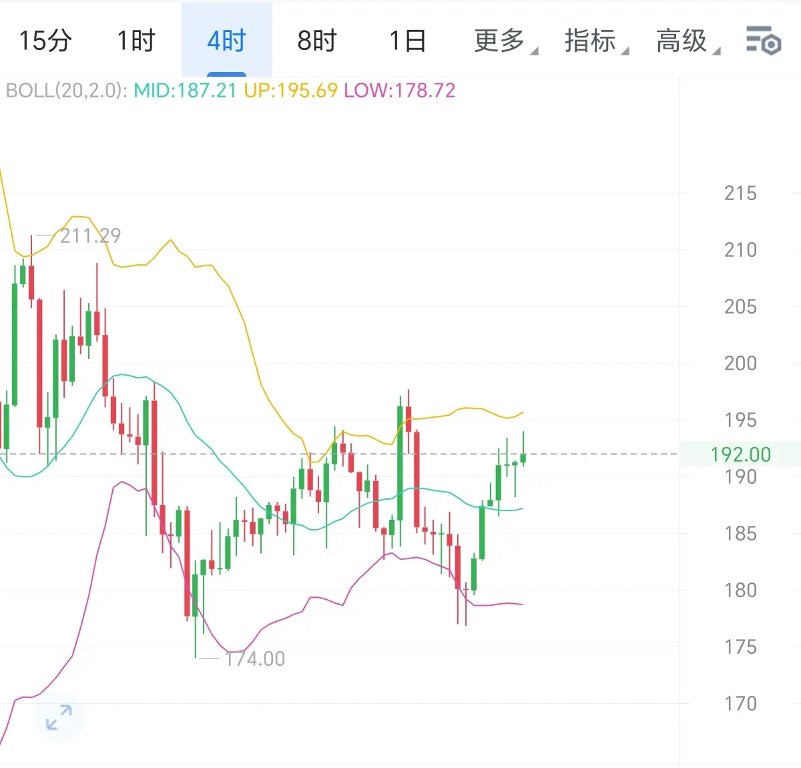Switch to the 15分 timeframe tab
This screenshot has width=801, height=768.
tap(45, 41)
